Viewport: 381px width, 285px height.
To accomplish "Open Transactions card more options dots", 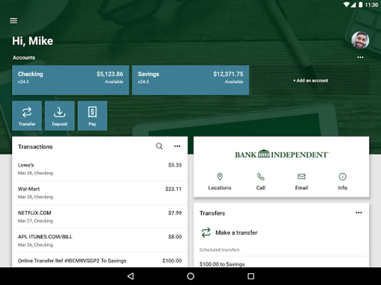I will click(x=177, y=146).
